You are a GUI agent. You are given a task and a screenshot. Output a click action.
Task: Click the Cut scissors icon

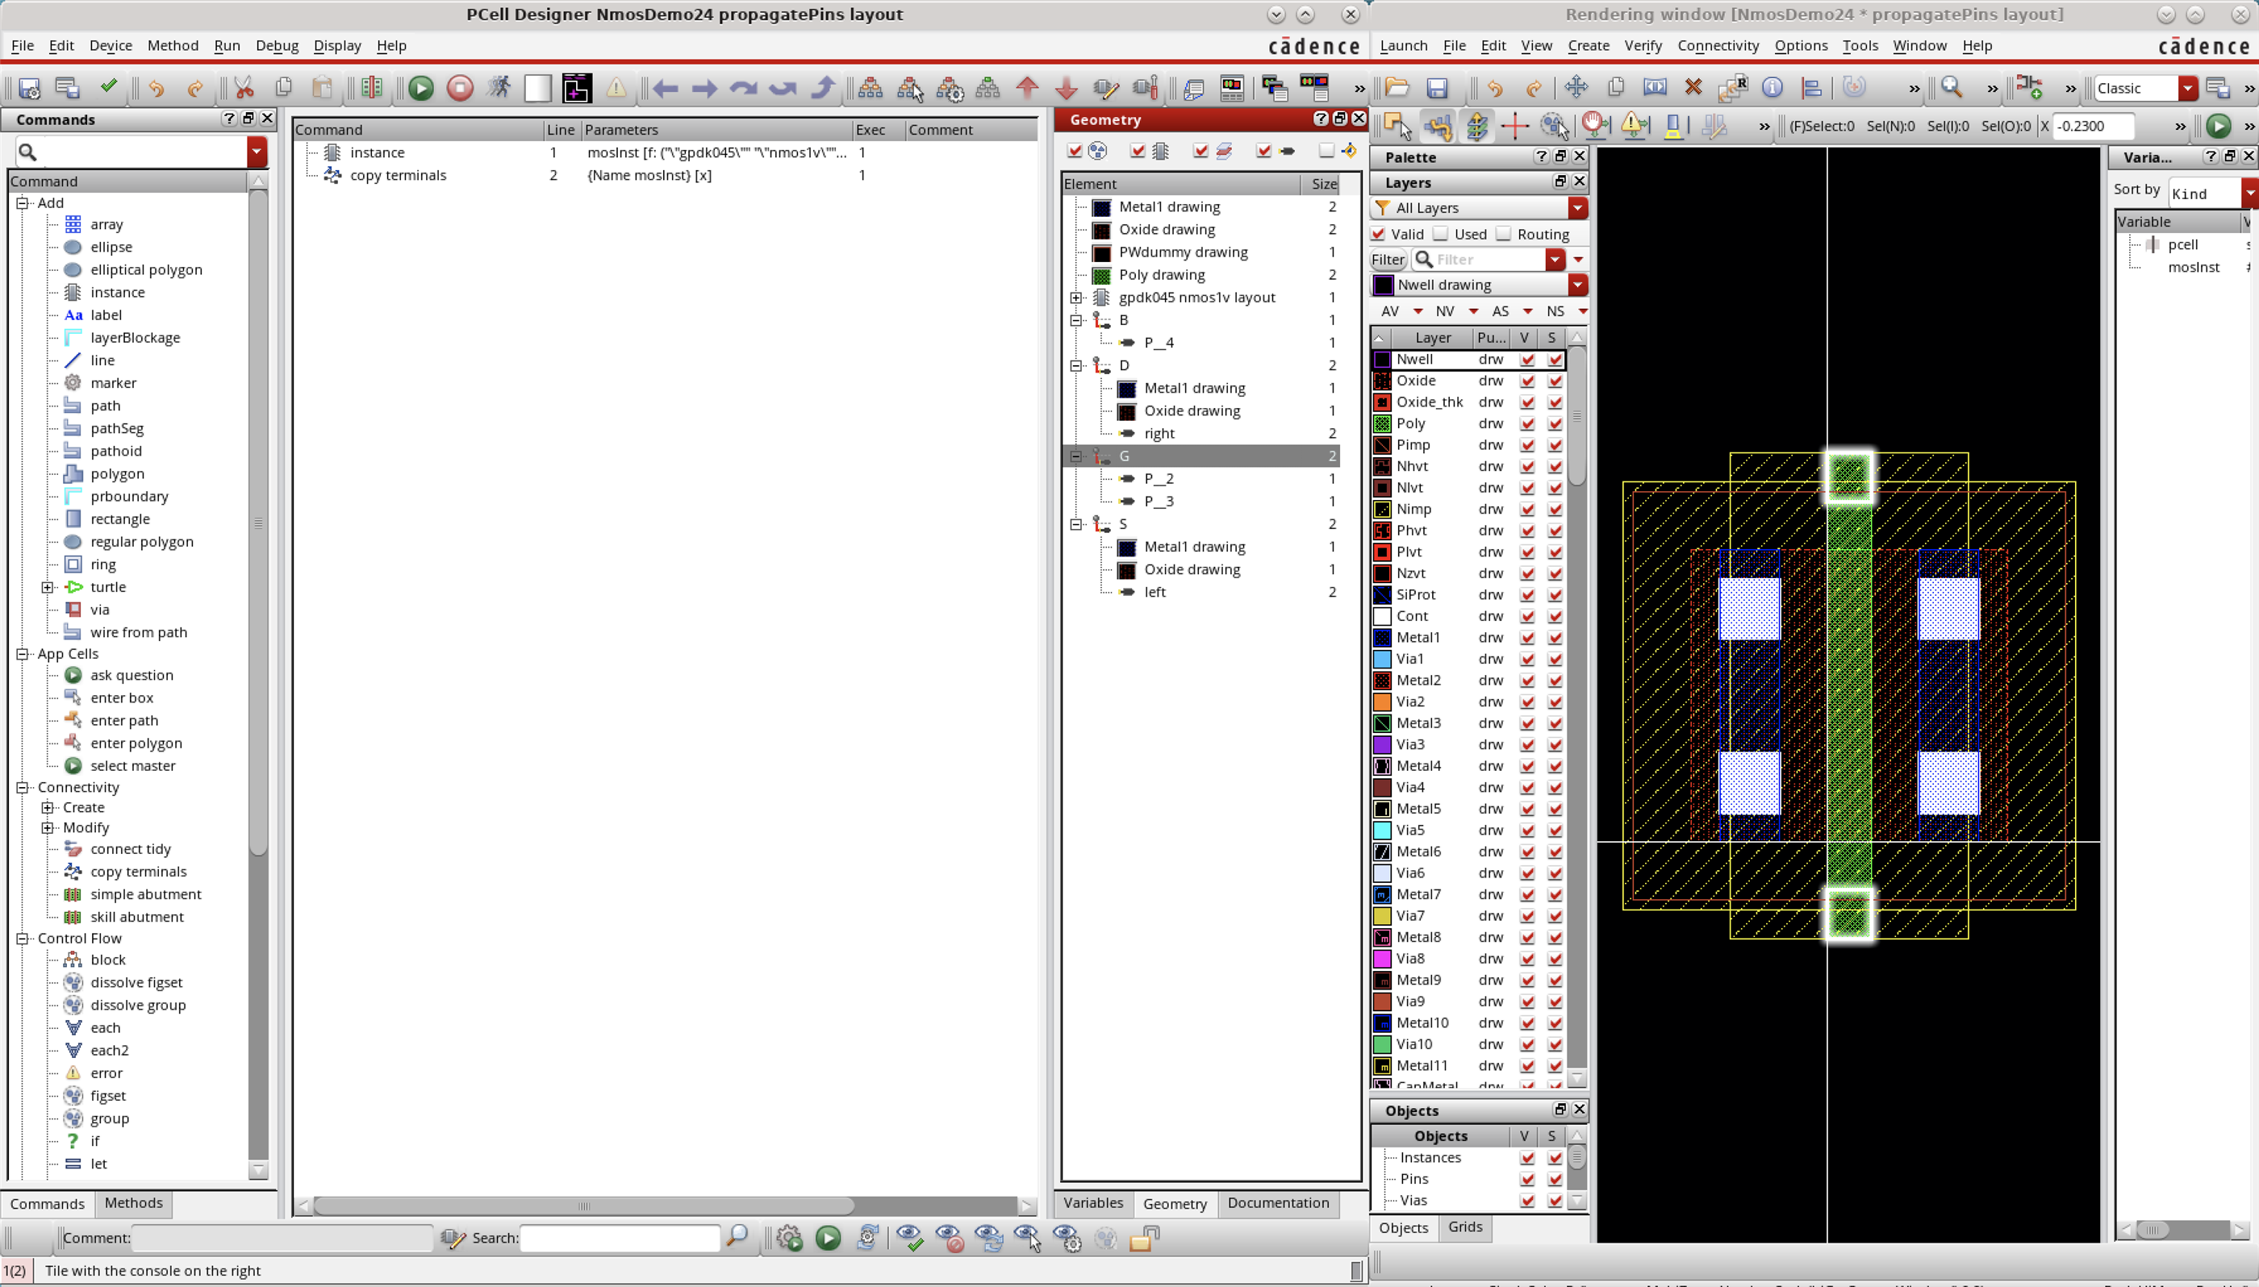pos(244,88)
